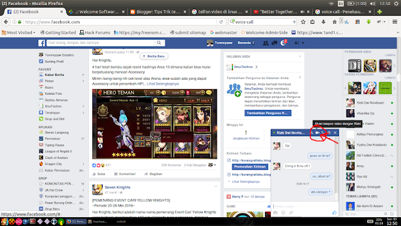Go to Firefox home page icon
This screenshot has height=226, width=401.
(334, 22)
